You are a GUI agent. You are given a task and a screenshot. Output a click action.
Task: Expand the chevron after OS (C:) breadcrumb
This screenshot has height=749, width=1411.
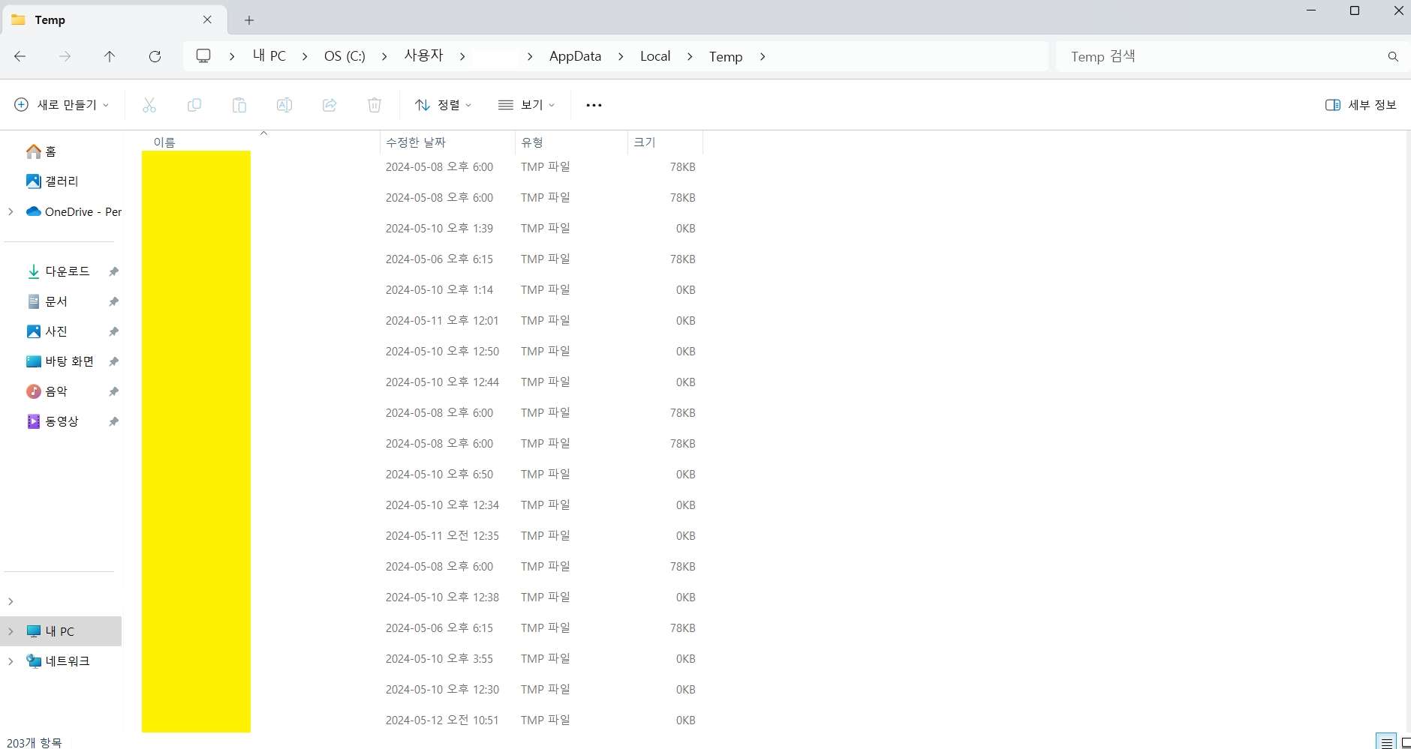click(384, 56)
